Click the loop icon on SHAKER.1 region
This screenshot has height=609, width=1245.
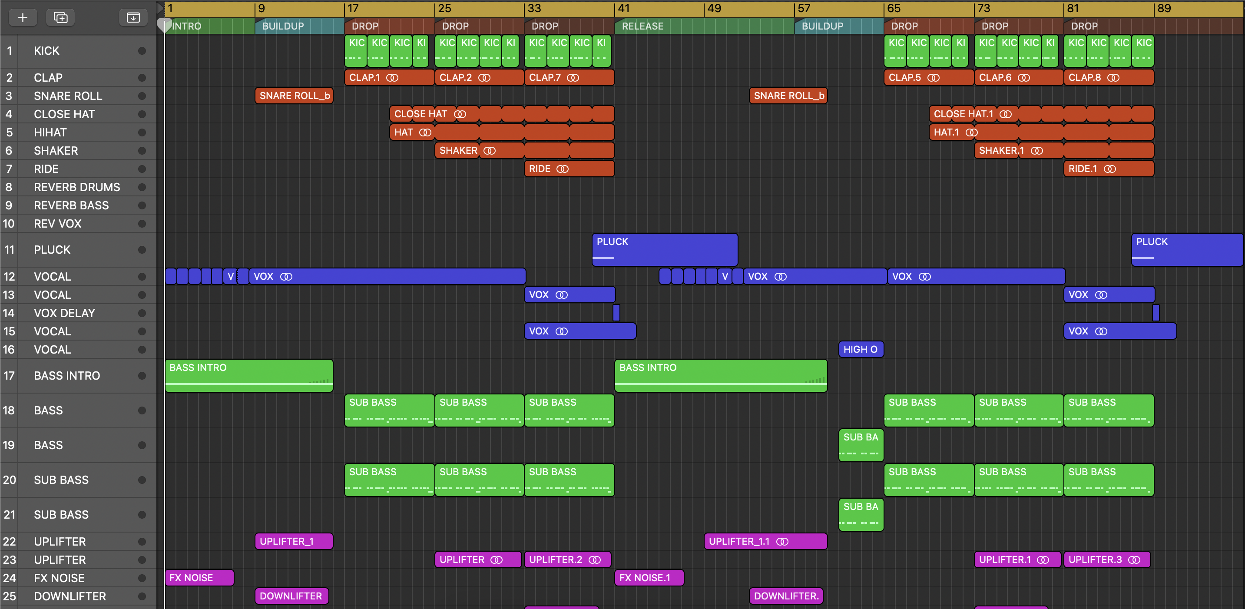click(1036, 151)
